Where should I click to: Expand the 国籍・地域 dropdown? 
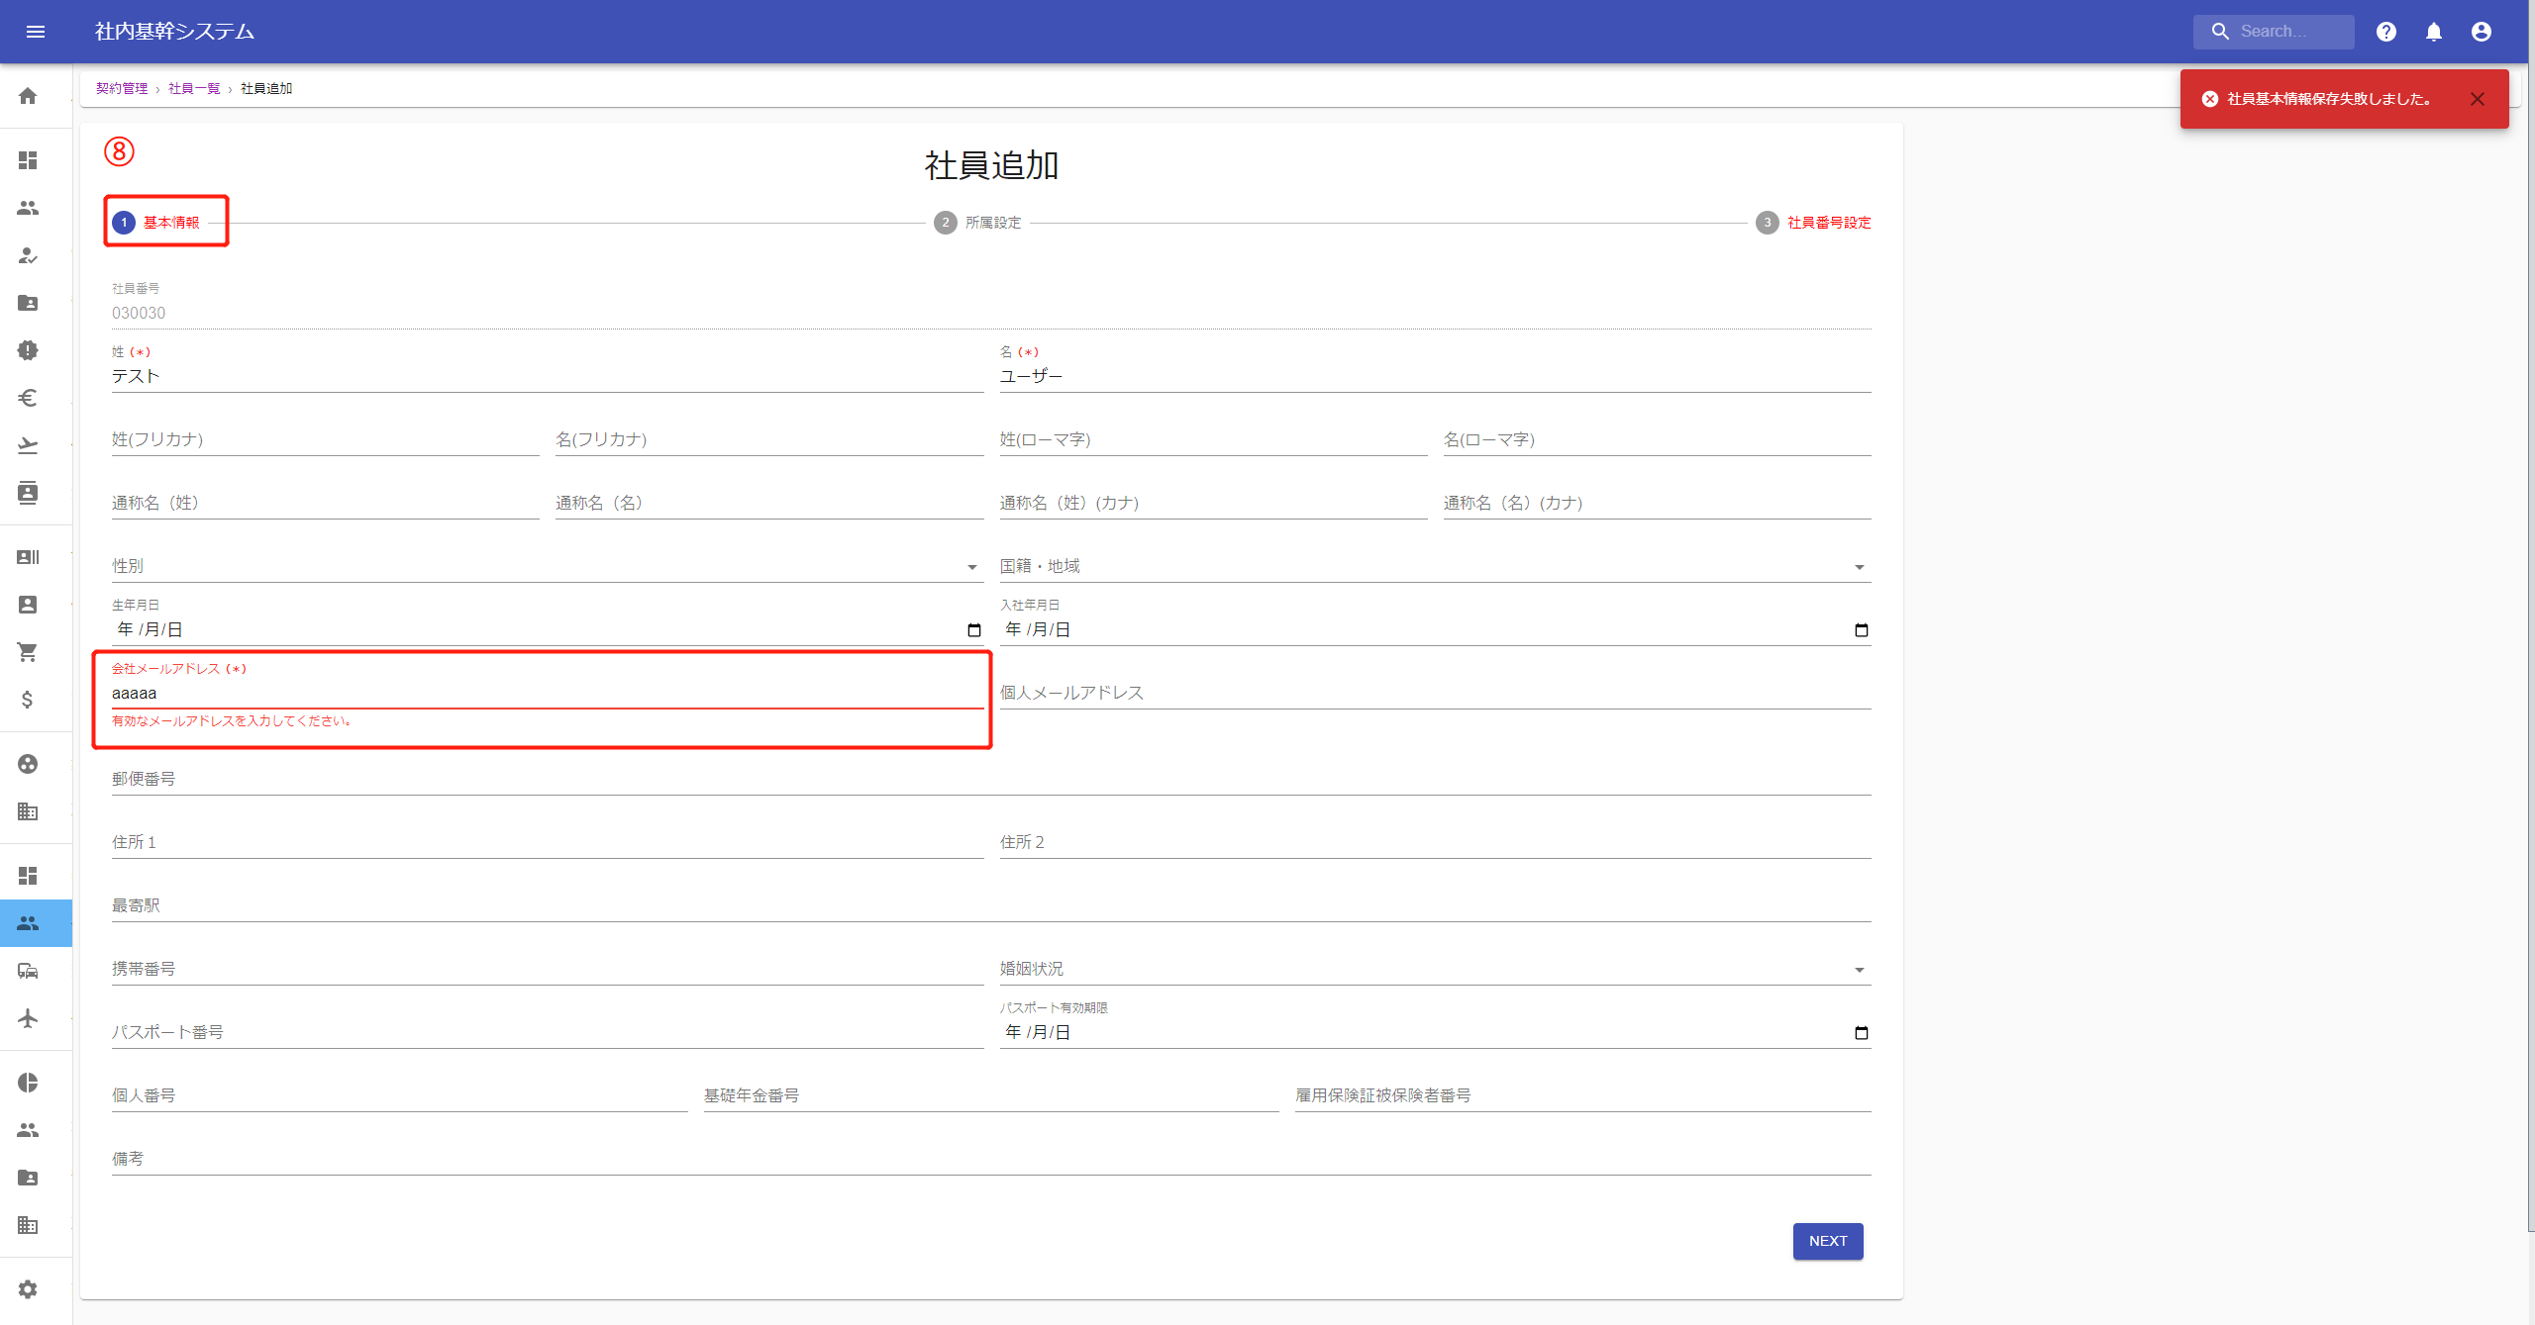[x=1434, y=566]
